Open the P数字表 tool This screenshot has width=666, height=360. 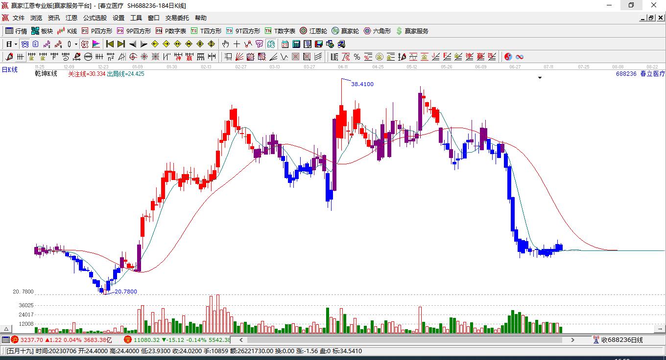tap(171, 31)
